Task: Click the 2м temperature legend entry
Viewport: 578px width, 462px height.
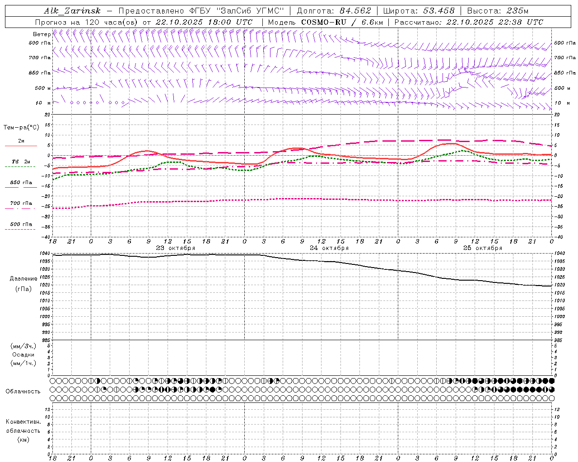Action: point(21,141)
